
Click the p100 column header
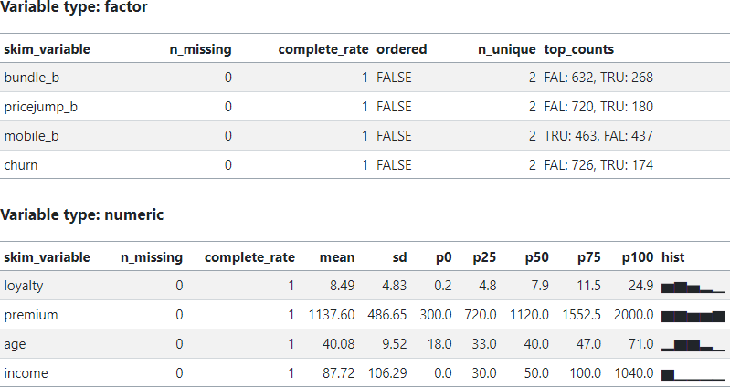pyautogui.click(x=638, y=257)
